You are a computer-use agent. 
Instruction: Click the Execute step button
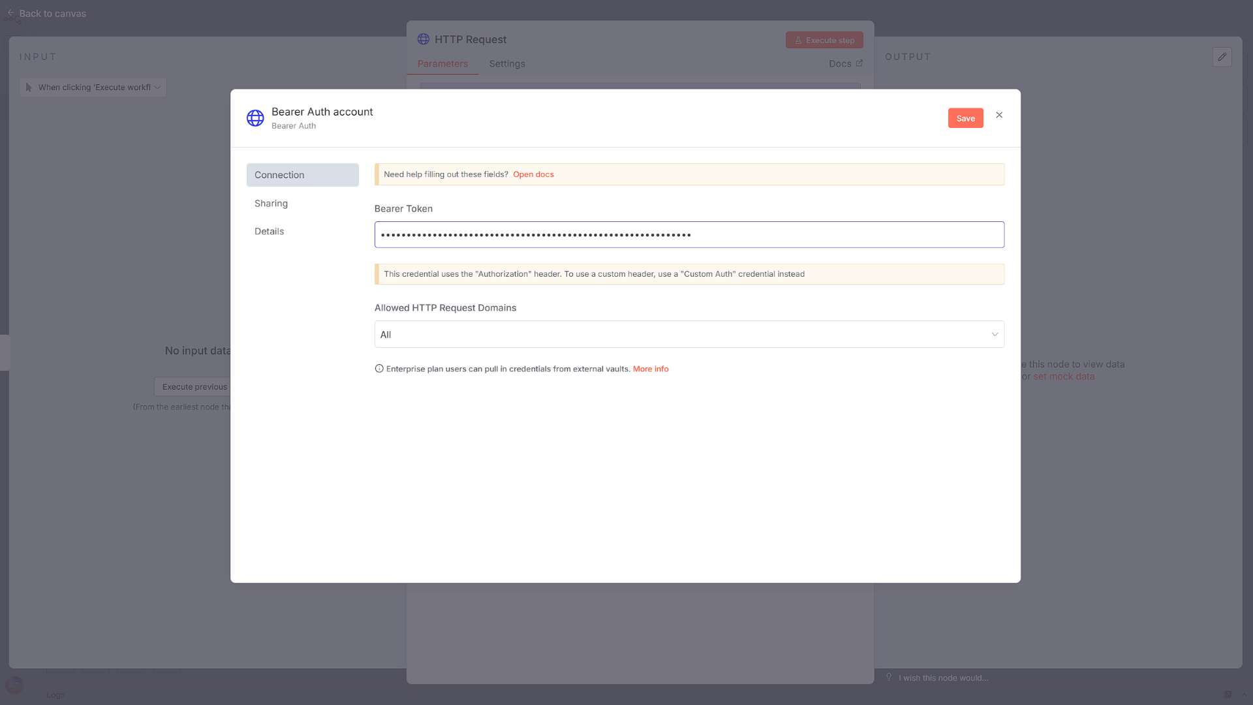(824, 40)
